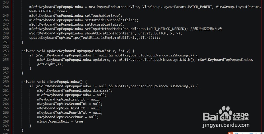Select line number 253 in the gutter
This screenshot has height=134, width=264.
pos(6,51)
